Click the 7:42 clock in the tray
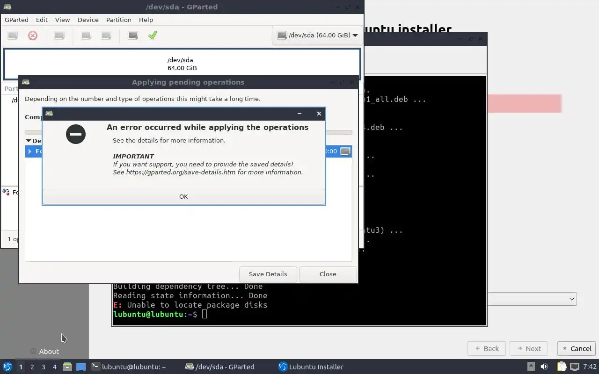Screen dimensions: 599x374 [x=590, y=367]
